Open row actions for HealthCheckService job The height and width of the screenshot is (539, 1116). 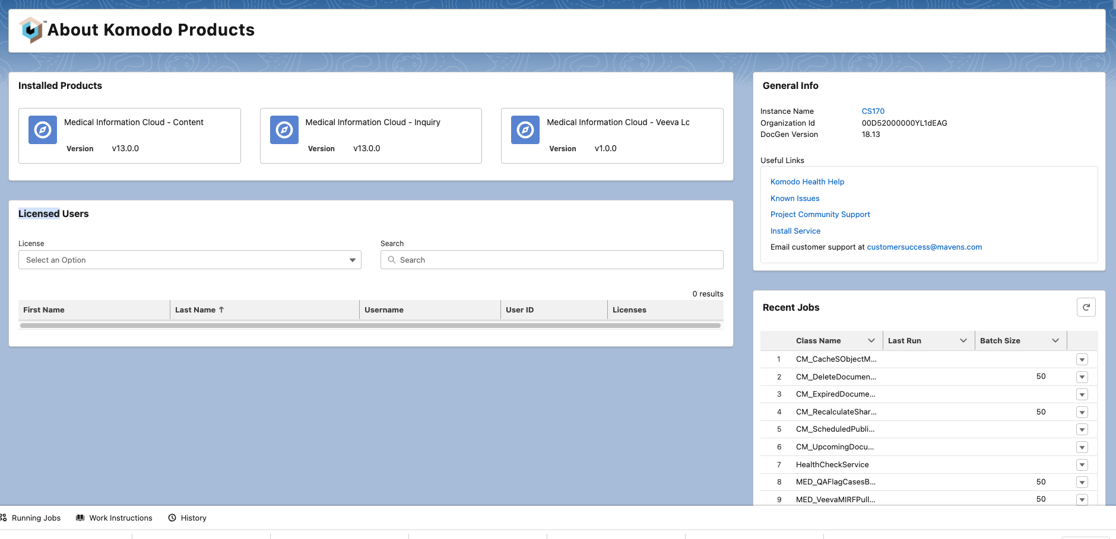1082,465
